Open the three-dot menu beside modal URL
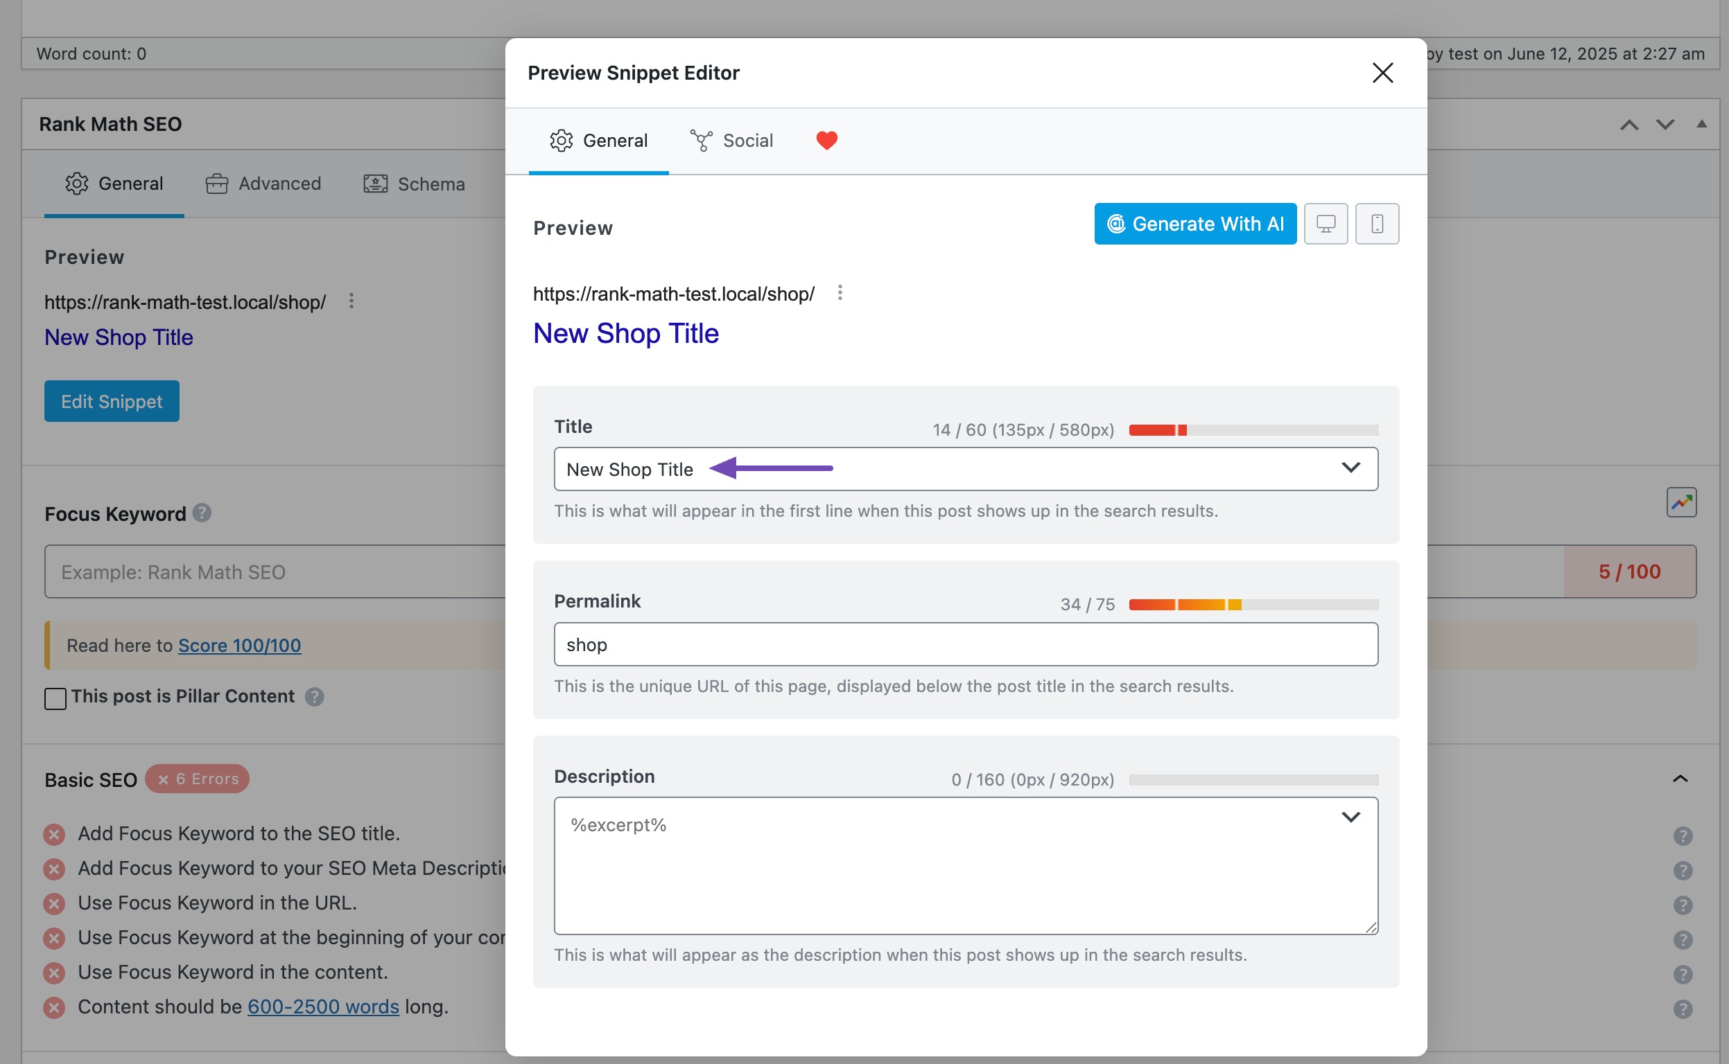Viewport: 1729px width, 1064px height. pyautogui.click(x=840, y=293)
